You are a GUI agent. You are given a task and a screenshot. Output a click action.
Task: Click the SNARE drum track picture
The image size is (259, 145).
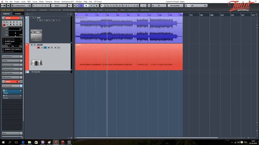point(36,63)
